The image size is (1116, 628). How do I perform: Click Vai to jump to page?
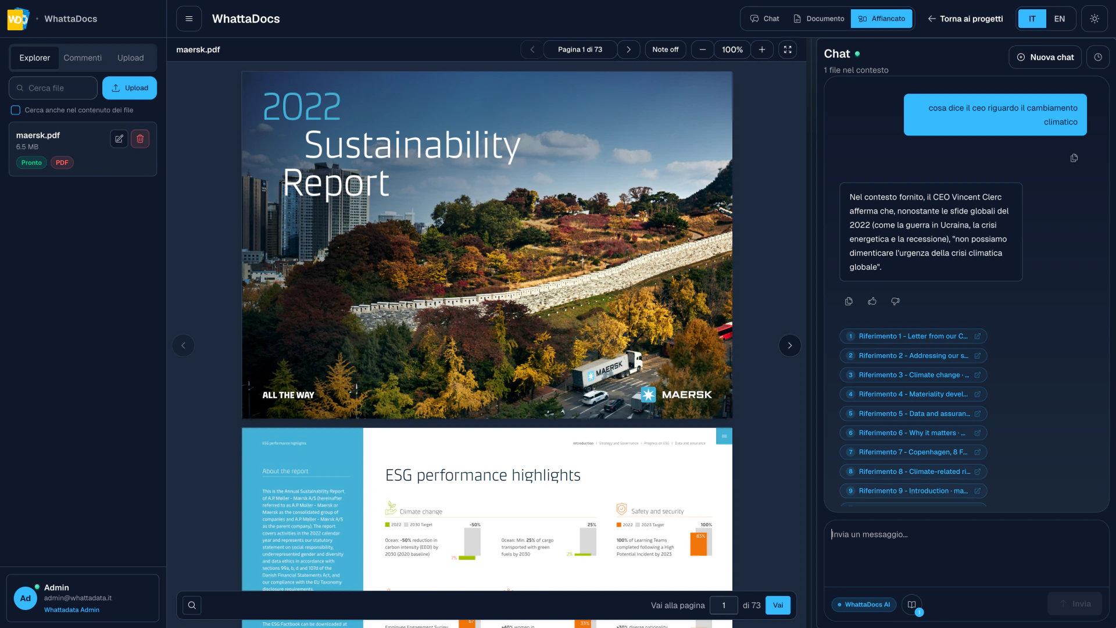point(778,605)
